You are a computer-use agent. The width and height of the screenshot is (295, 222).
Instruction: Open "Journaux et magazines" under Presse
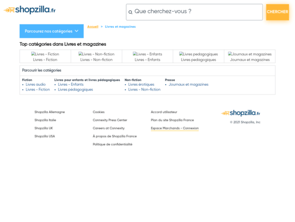pyautogui.click(x=188, y=84)
